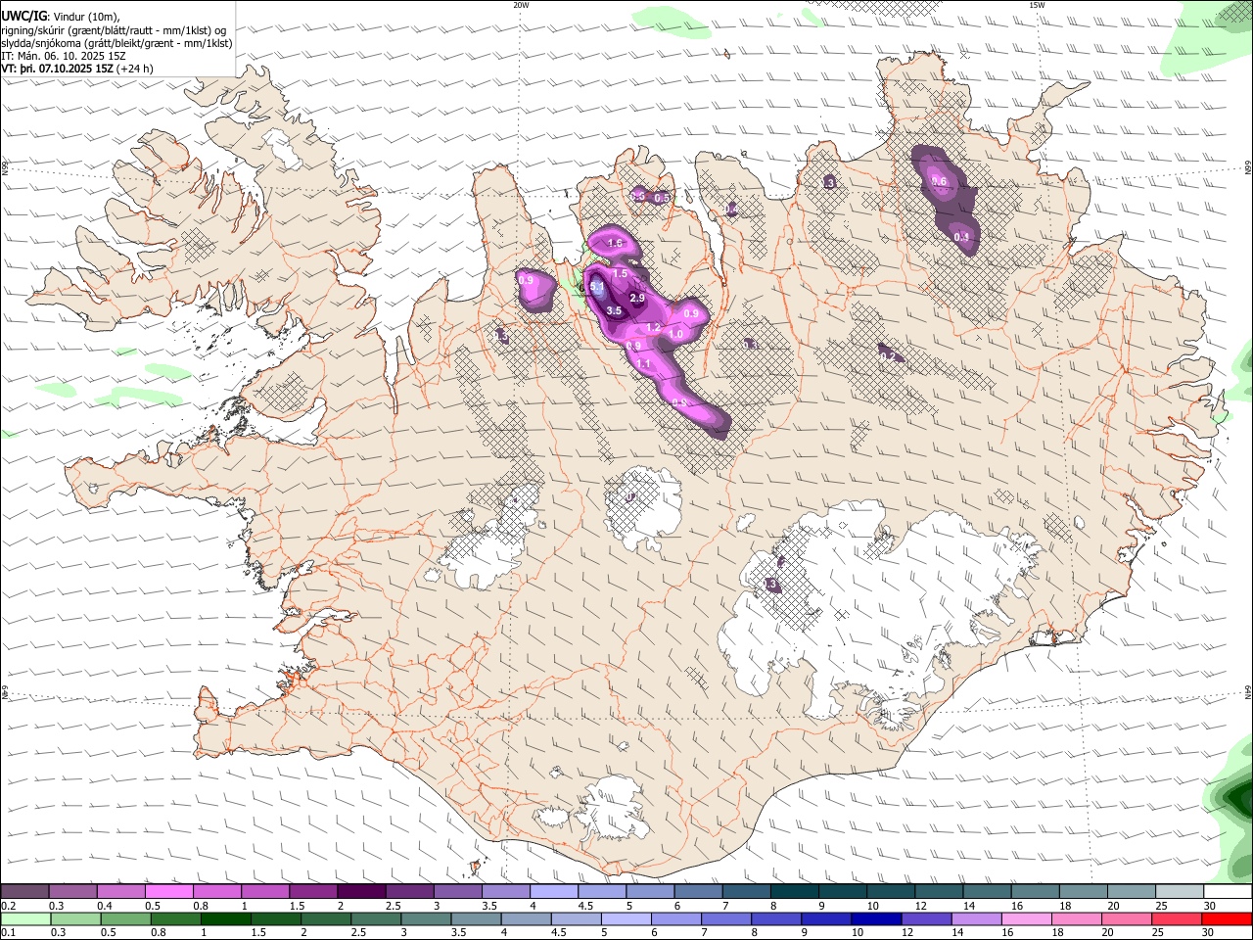The height and width of the screenshot is (940, 1253).
Task: Click the 1.2 precipitation value label
Action: click(654, 327)
